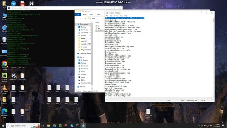Select the perl folder on desktop
Viewport: 227px width, 128px height.
point(22,113)
